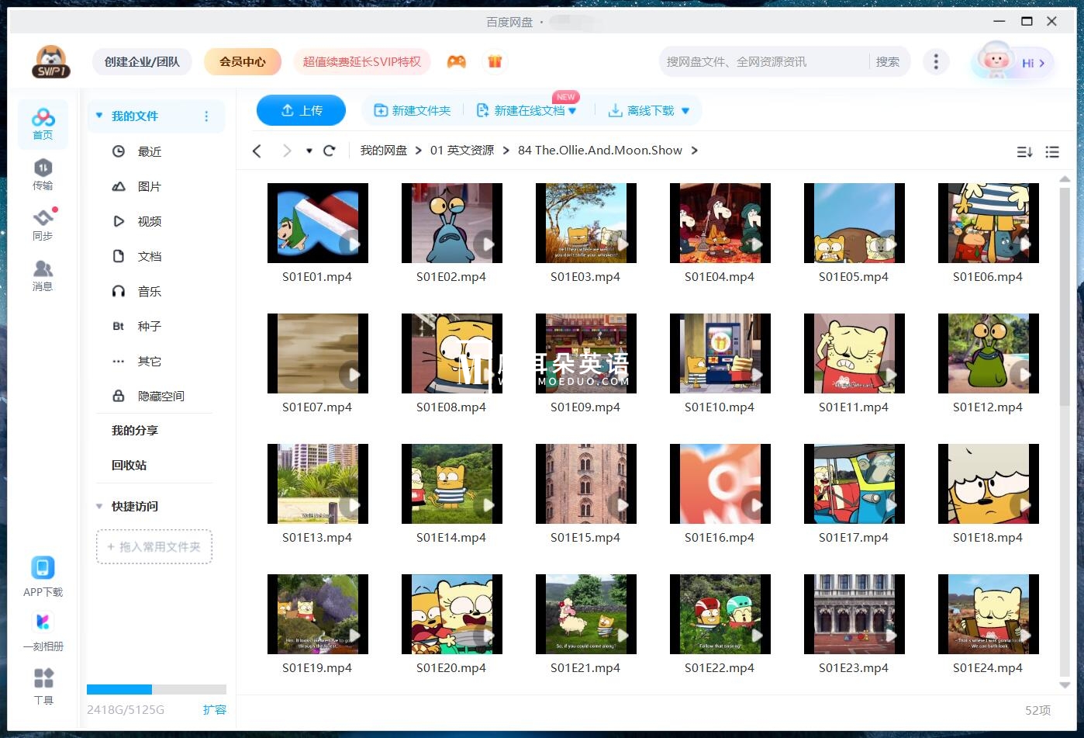
Task: Collapse the 我的文件 tree section
Action: tap(99, 116)
